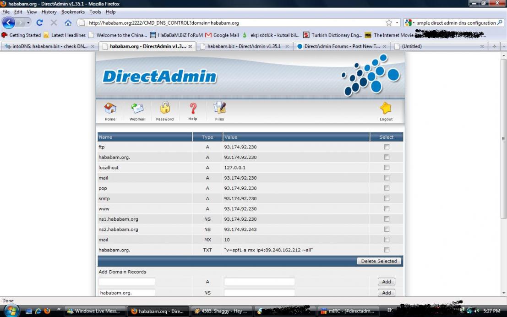Click the browser Stop X icon
The height and width of the screenshot is (317, 507).
(54, 22)
